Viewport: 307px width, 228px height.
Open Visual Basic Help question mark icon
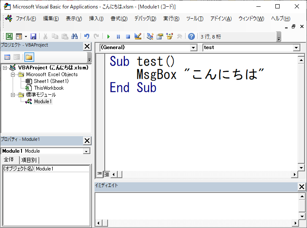191,36
